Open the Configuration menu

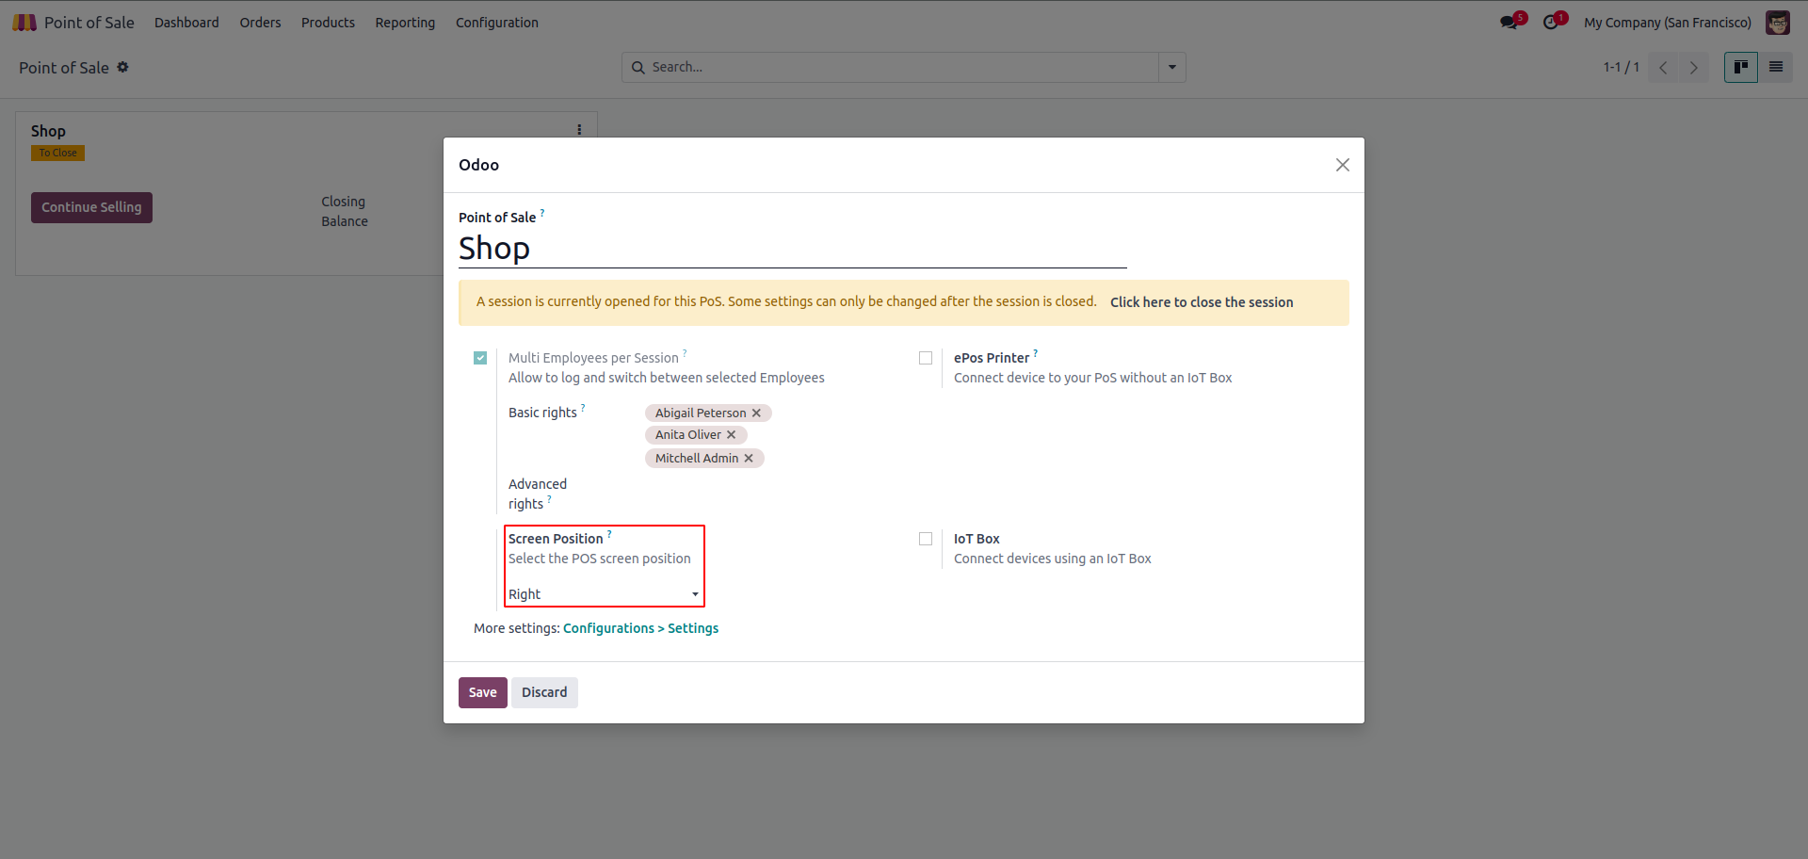point(497,23)
